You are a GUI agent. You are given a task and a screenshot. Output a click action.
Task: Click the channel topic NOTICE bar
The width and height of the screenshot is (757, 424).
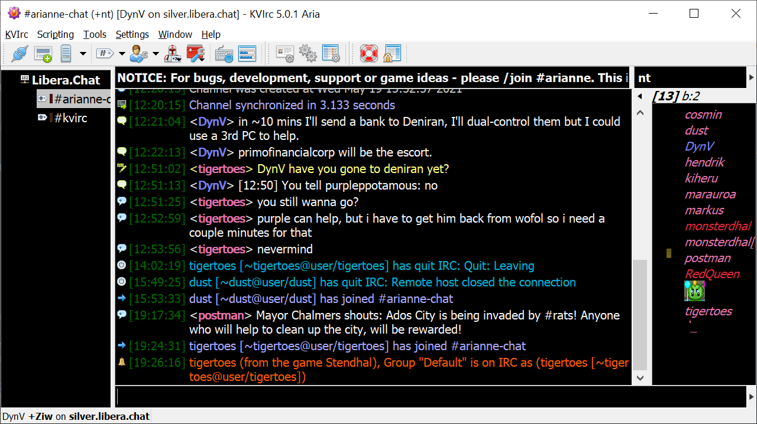373,78
